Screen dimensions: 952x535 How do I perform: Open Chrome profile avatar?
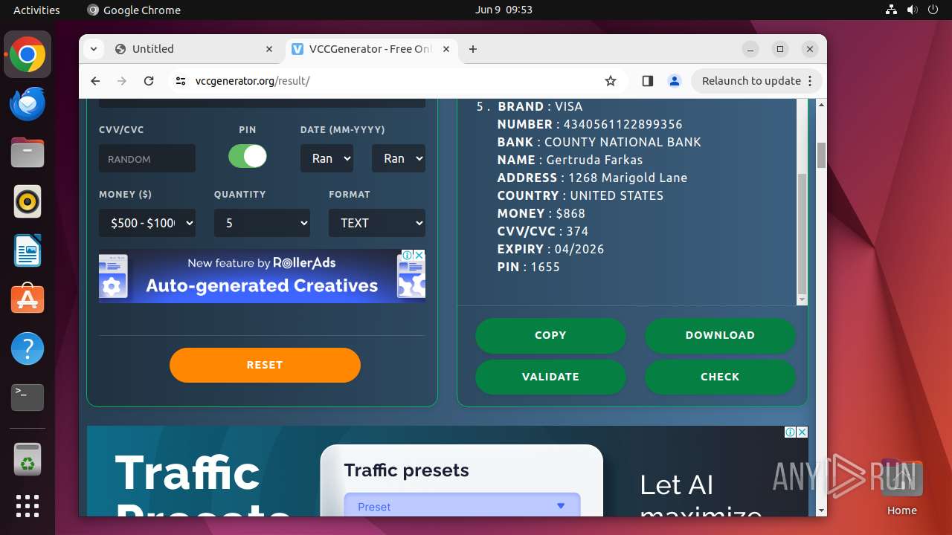coord(675,81)
